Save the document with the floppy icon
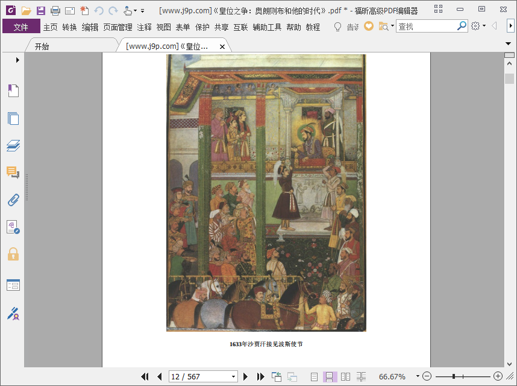Screen dimensions: 517x386 40,11
